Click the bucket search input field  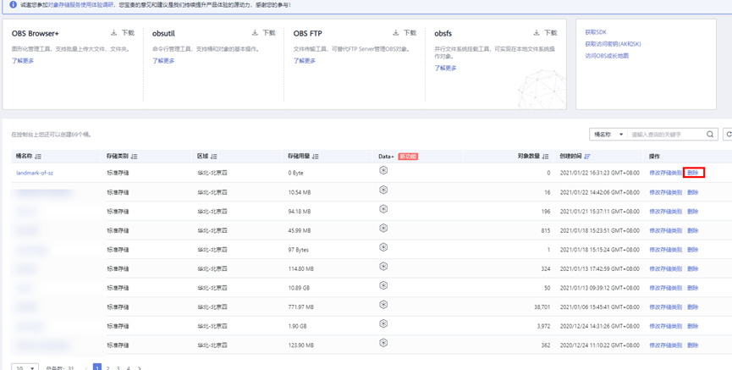[x=667, y=134]
